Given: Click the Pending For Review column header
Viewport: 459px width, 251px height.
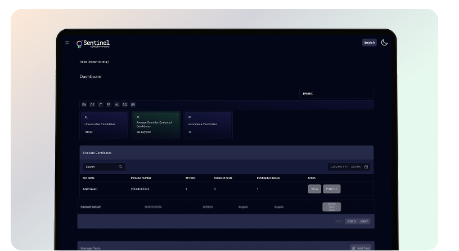Looking at the screenshot, I should point(268,178).
